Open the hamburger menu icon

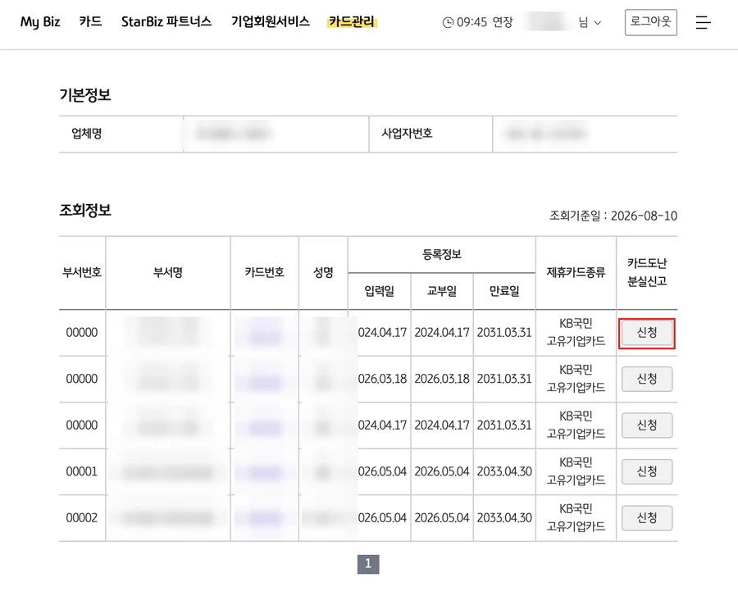704,22
